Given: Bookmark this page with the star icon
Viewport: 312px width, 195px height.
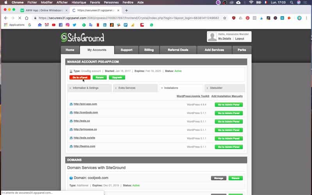Looking at the screenshot, I should [x=225, y=18].
